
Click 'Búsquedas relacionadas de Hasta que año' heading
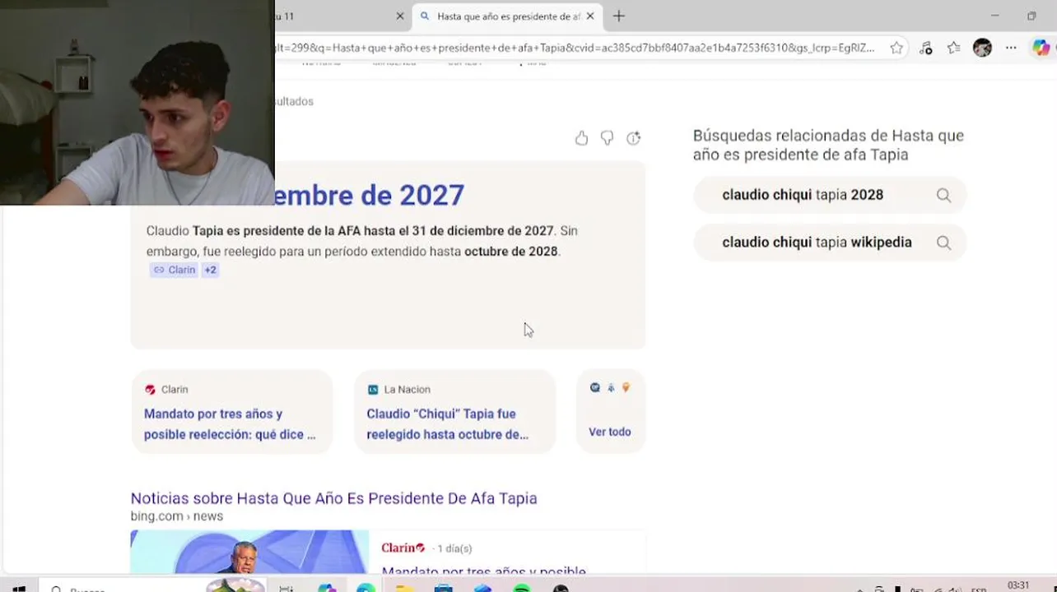(x=828, y=145)
